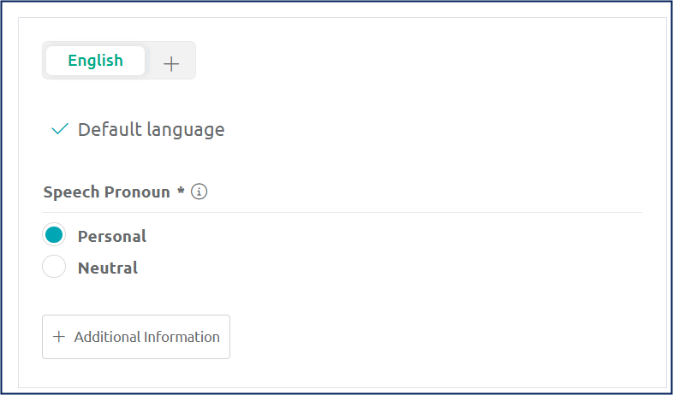Choose the Neutral label text
Image resolution: width=673 pixels, height=395 pixels.
tap(108, 268)
